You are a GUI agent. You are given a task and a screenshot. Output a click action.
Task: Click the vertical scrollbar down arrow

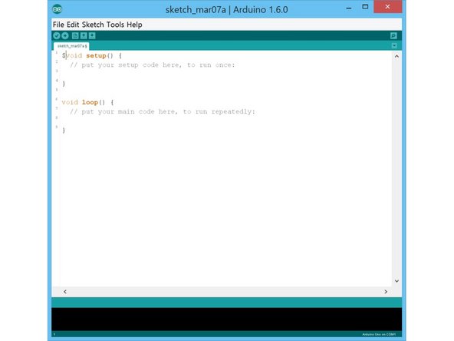coord(396,281)
